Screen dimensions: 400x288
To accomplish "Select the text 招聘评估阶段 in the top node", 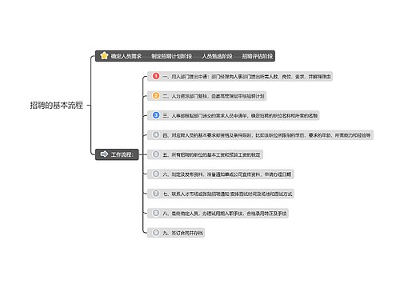I will (x=258, y=56).
